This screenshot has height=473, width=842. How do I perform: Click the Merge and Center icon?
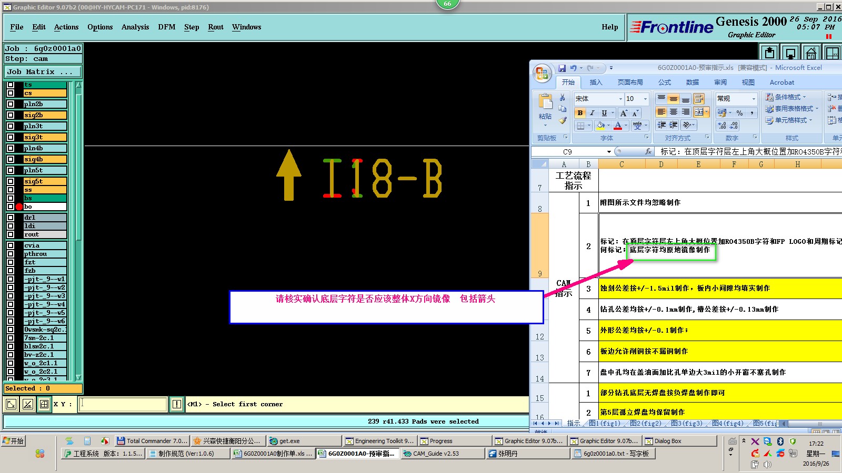[699, 112]
